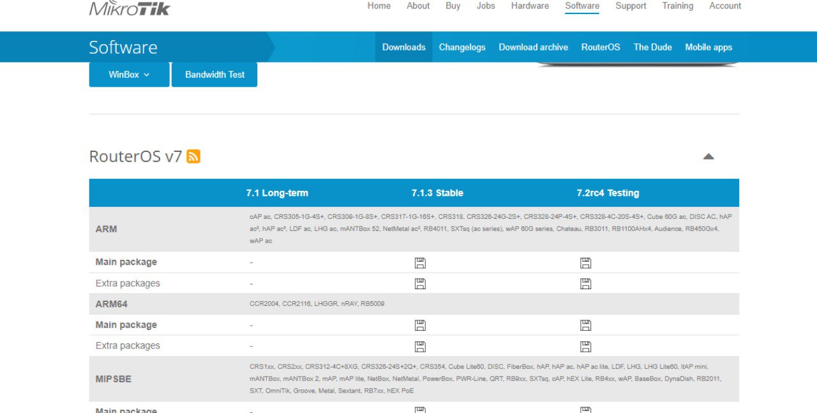Click the MIPSBE device list starting CRS1xx
The height and width of the screenshot is (413, 817).
click(x=485, y=379)
